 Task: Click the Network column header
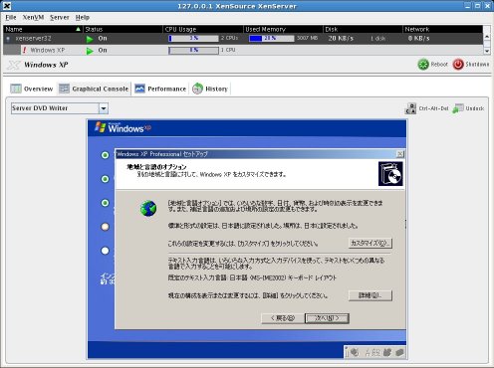pos(442,29)
